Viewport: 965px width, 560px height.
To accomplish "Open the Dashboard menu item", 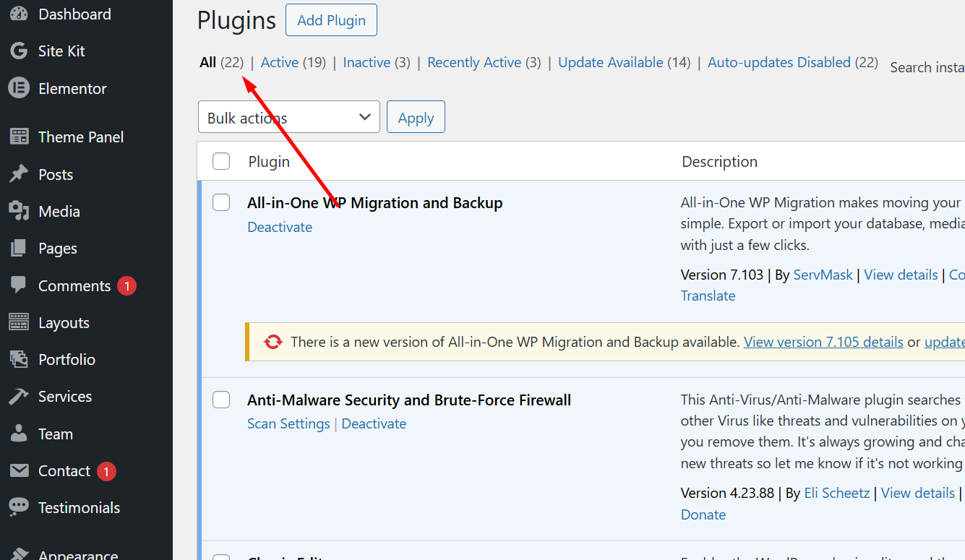I will click(x=74, y=14).
